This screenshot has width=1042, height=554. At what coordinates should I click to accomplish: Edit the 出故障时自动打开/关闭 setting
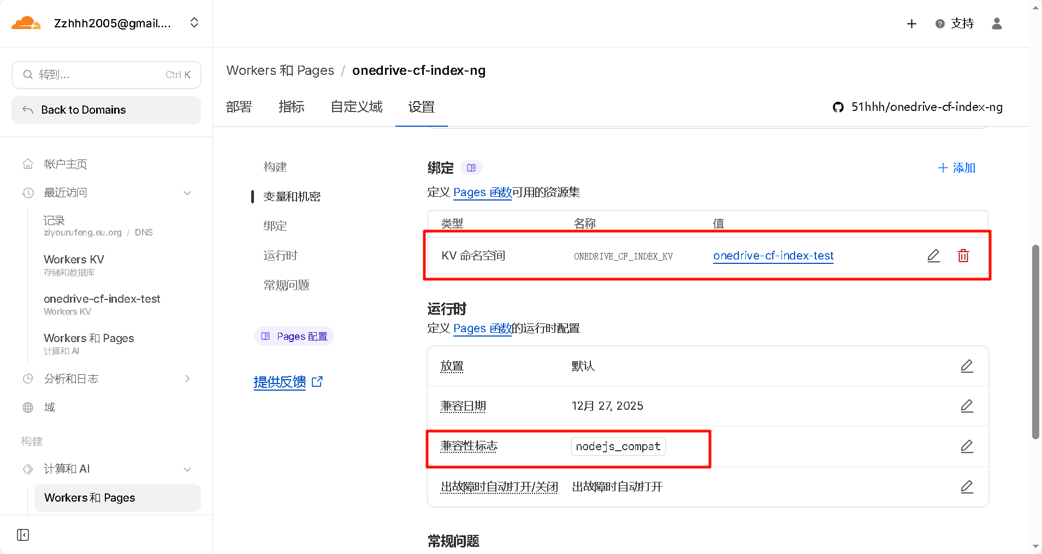(967, 487)
